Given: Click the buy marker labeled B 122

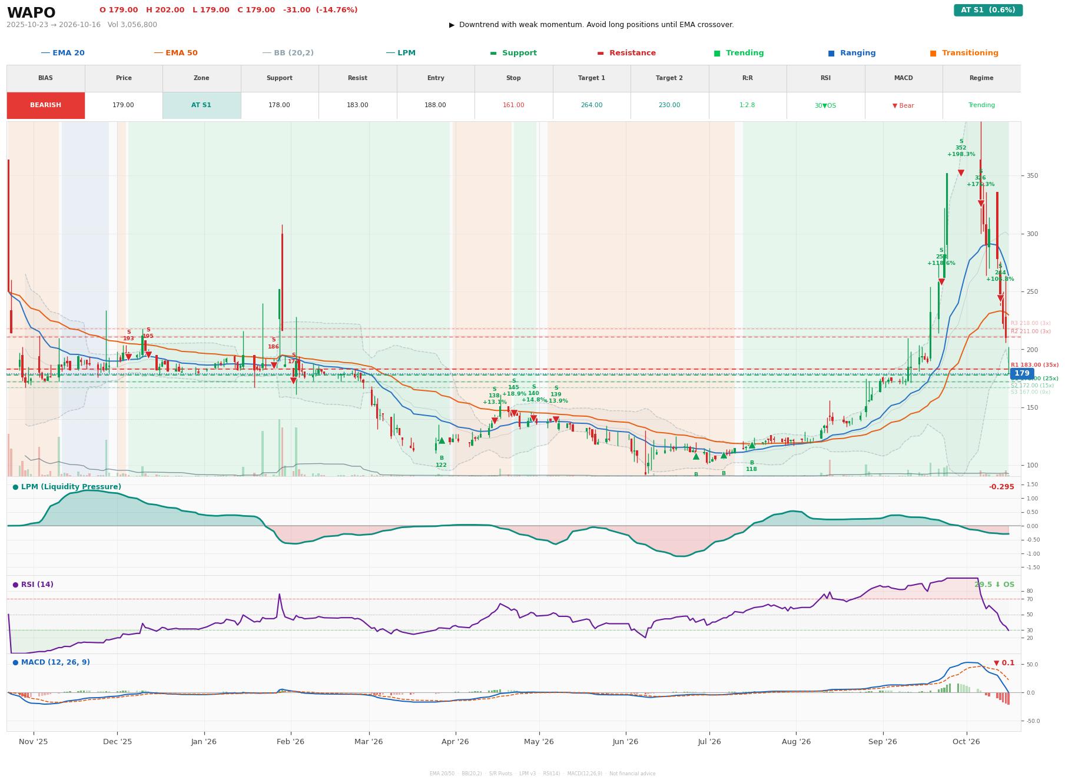Looking at the screenshot, I should [x=442, y=440].
